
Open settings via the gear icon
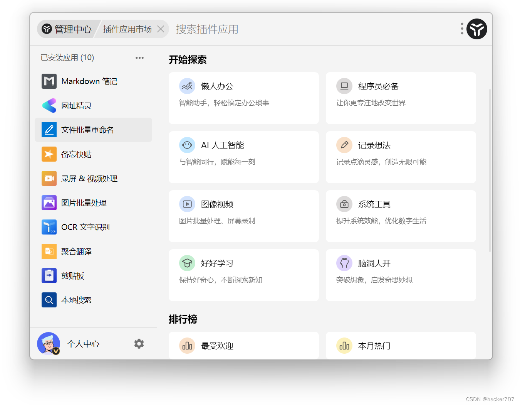tap(139, 344)
